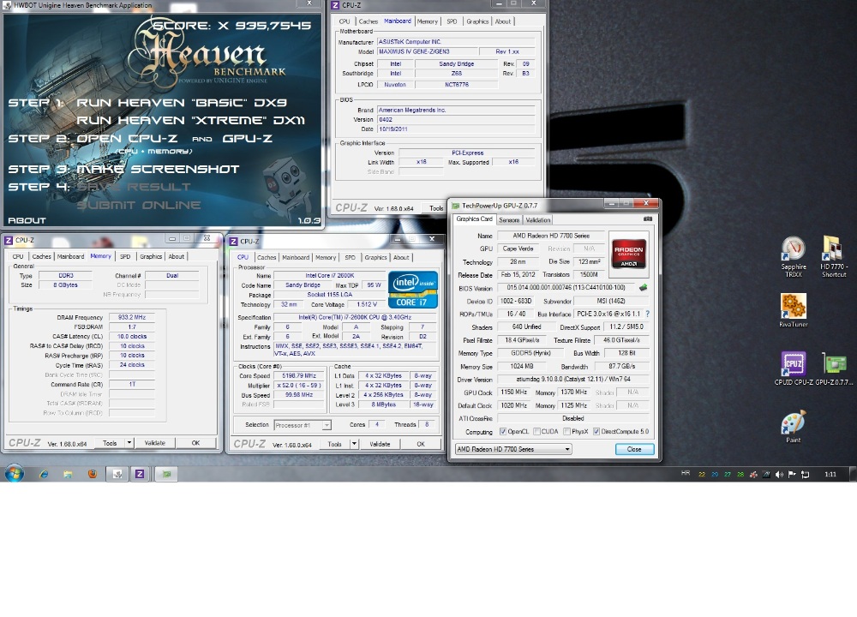This screenshot has height=617, width=857.
Task: Click the volume speaker tray icon
Action: coord(779,475)
